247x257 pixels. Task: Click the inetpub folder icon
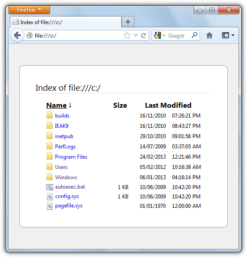pos(50,135)
